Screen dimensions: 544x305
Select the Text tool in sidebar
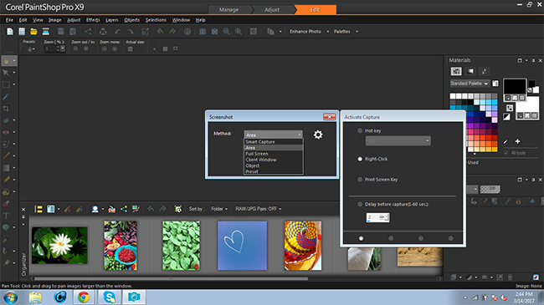click(6, 216)
